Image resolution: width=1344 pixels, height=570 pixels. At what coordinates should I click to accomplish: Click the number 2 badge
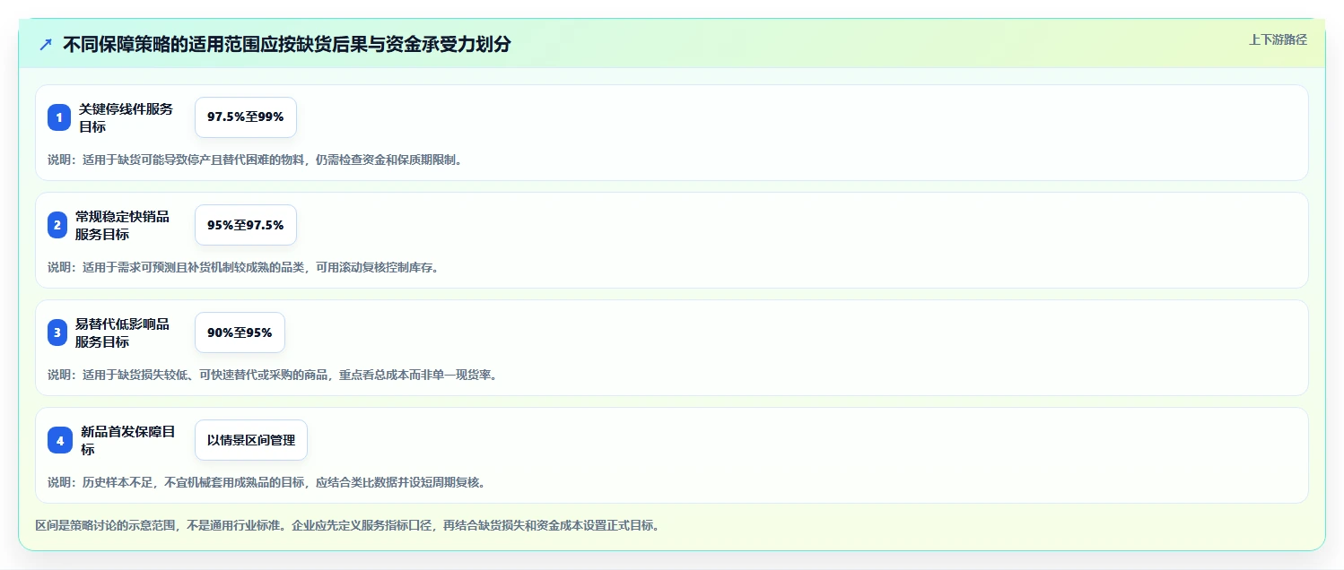point(57,225)
